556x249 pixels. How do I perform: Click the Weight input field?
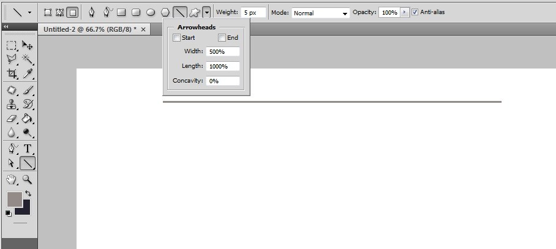coord(253,12)
